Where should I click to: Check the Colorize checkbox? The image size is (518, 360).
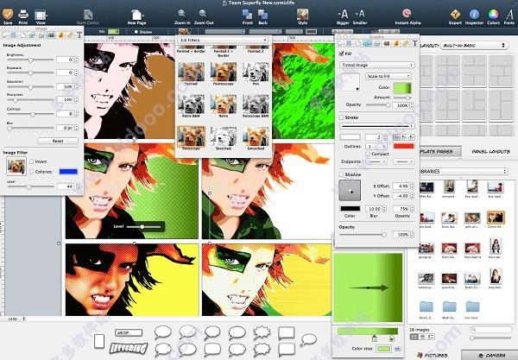click(32, 172)
